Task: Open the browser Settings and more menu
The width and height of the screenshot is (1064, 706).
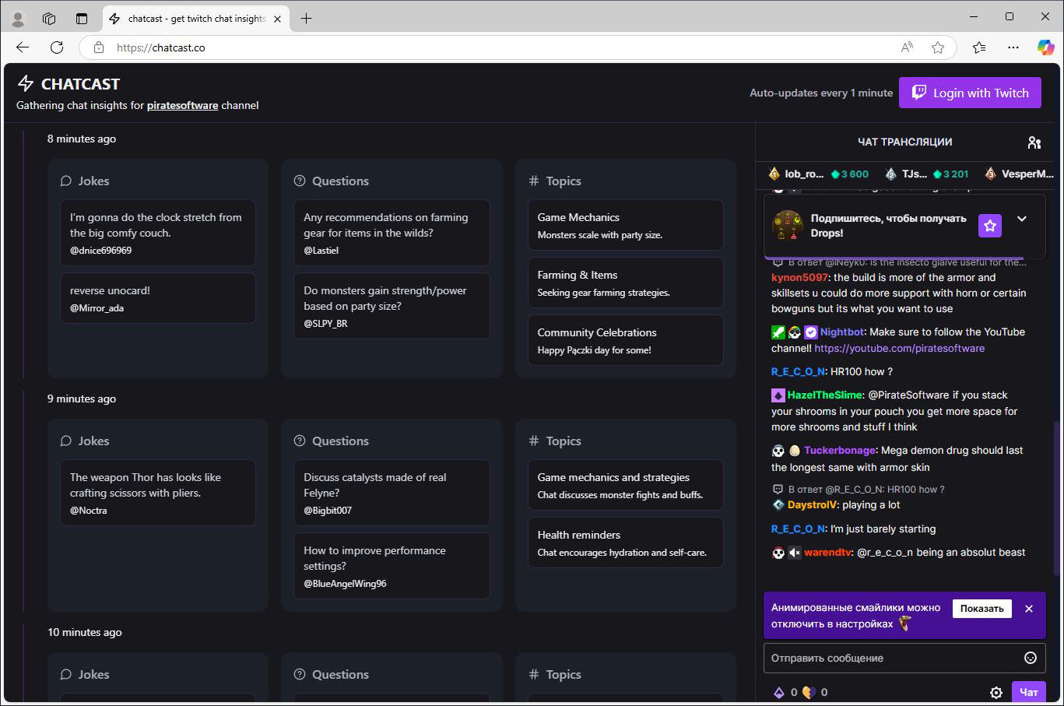Action: [x=1013, y=47]
